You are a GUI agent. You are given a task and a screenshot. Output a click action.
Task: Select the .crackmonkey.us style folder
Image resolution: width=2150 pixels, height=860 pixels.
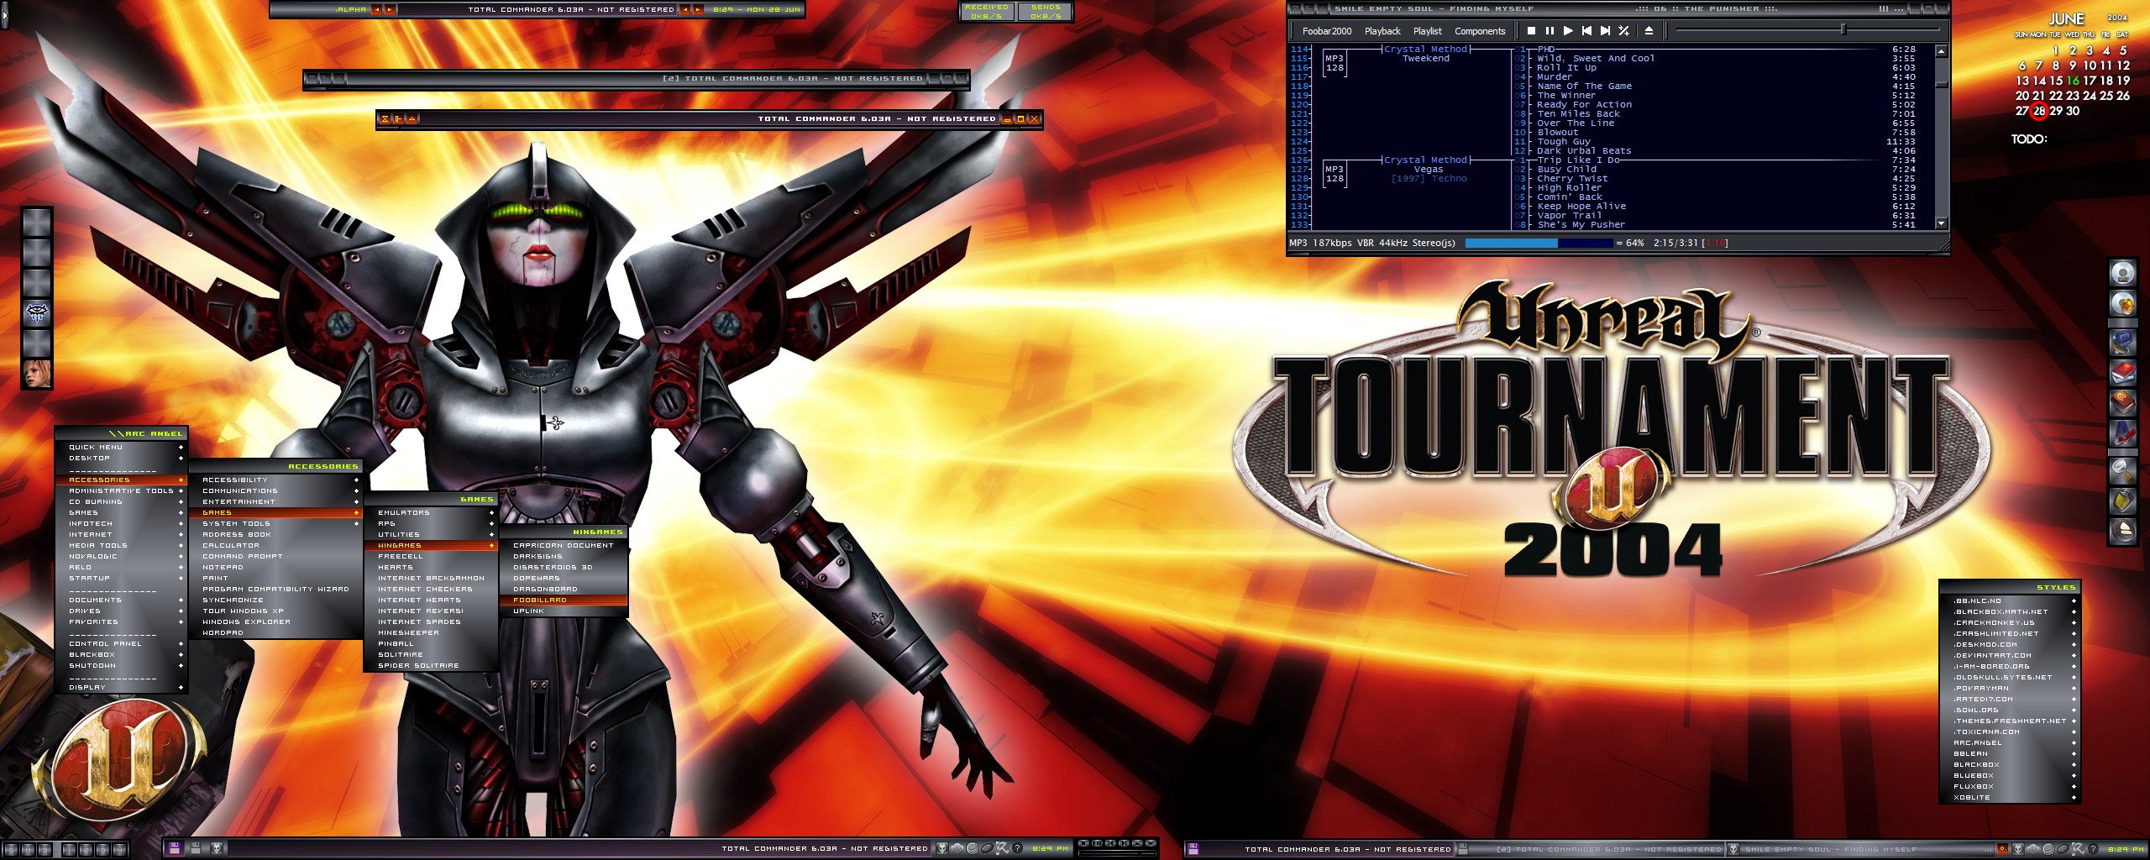[2009, 623]
